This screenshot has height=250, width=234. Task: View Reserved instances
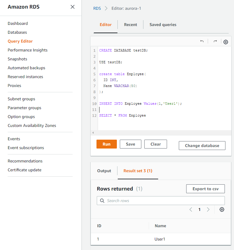(25, 77)
